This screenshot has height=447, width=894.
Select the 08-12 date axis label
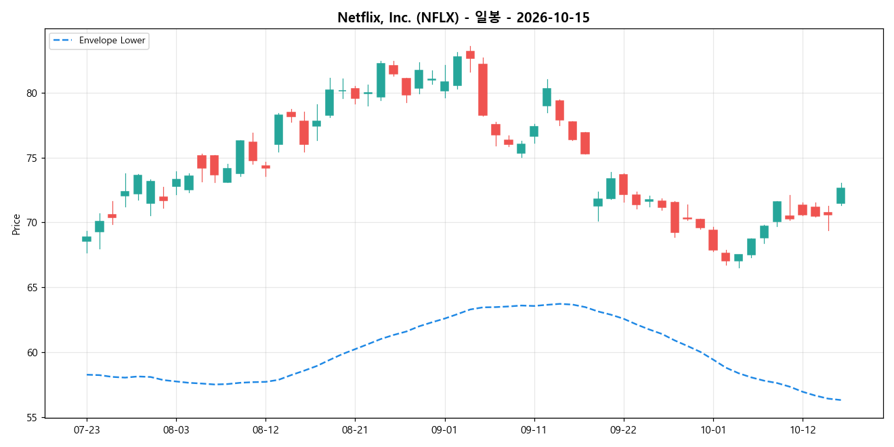pos(265,429)
